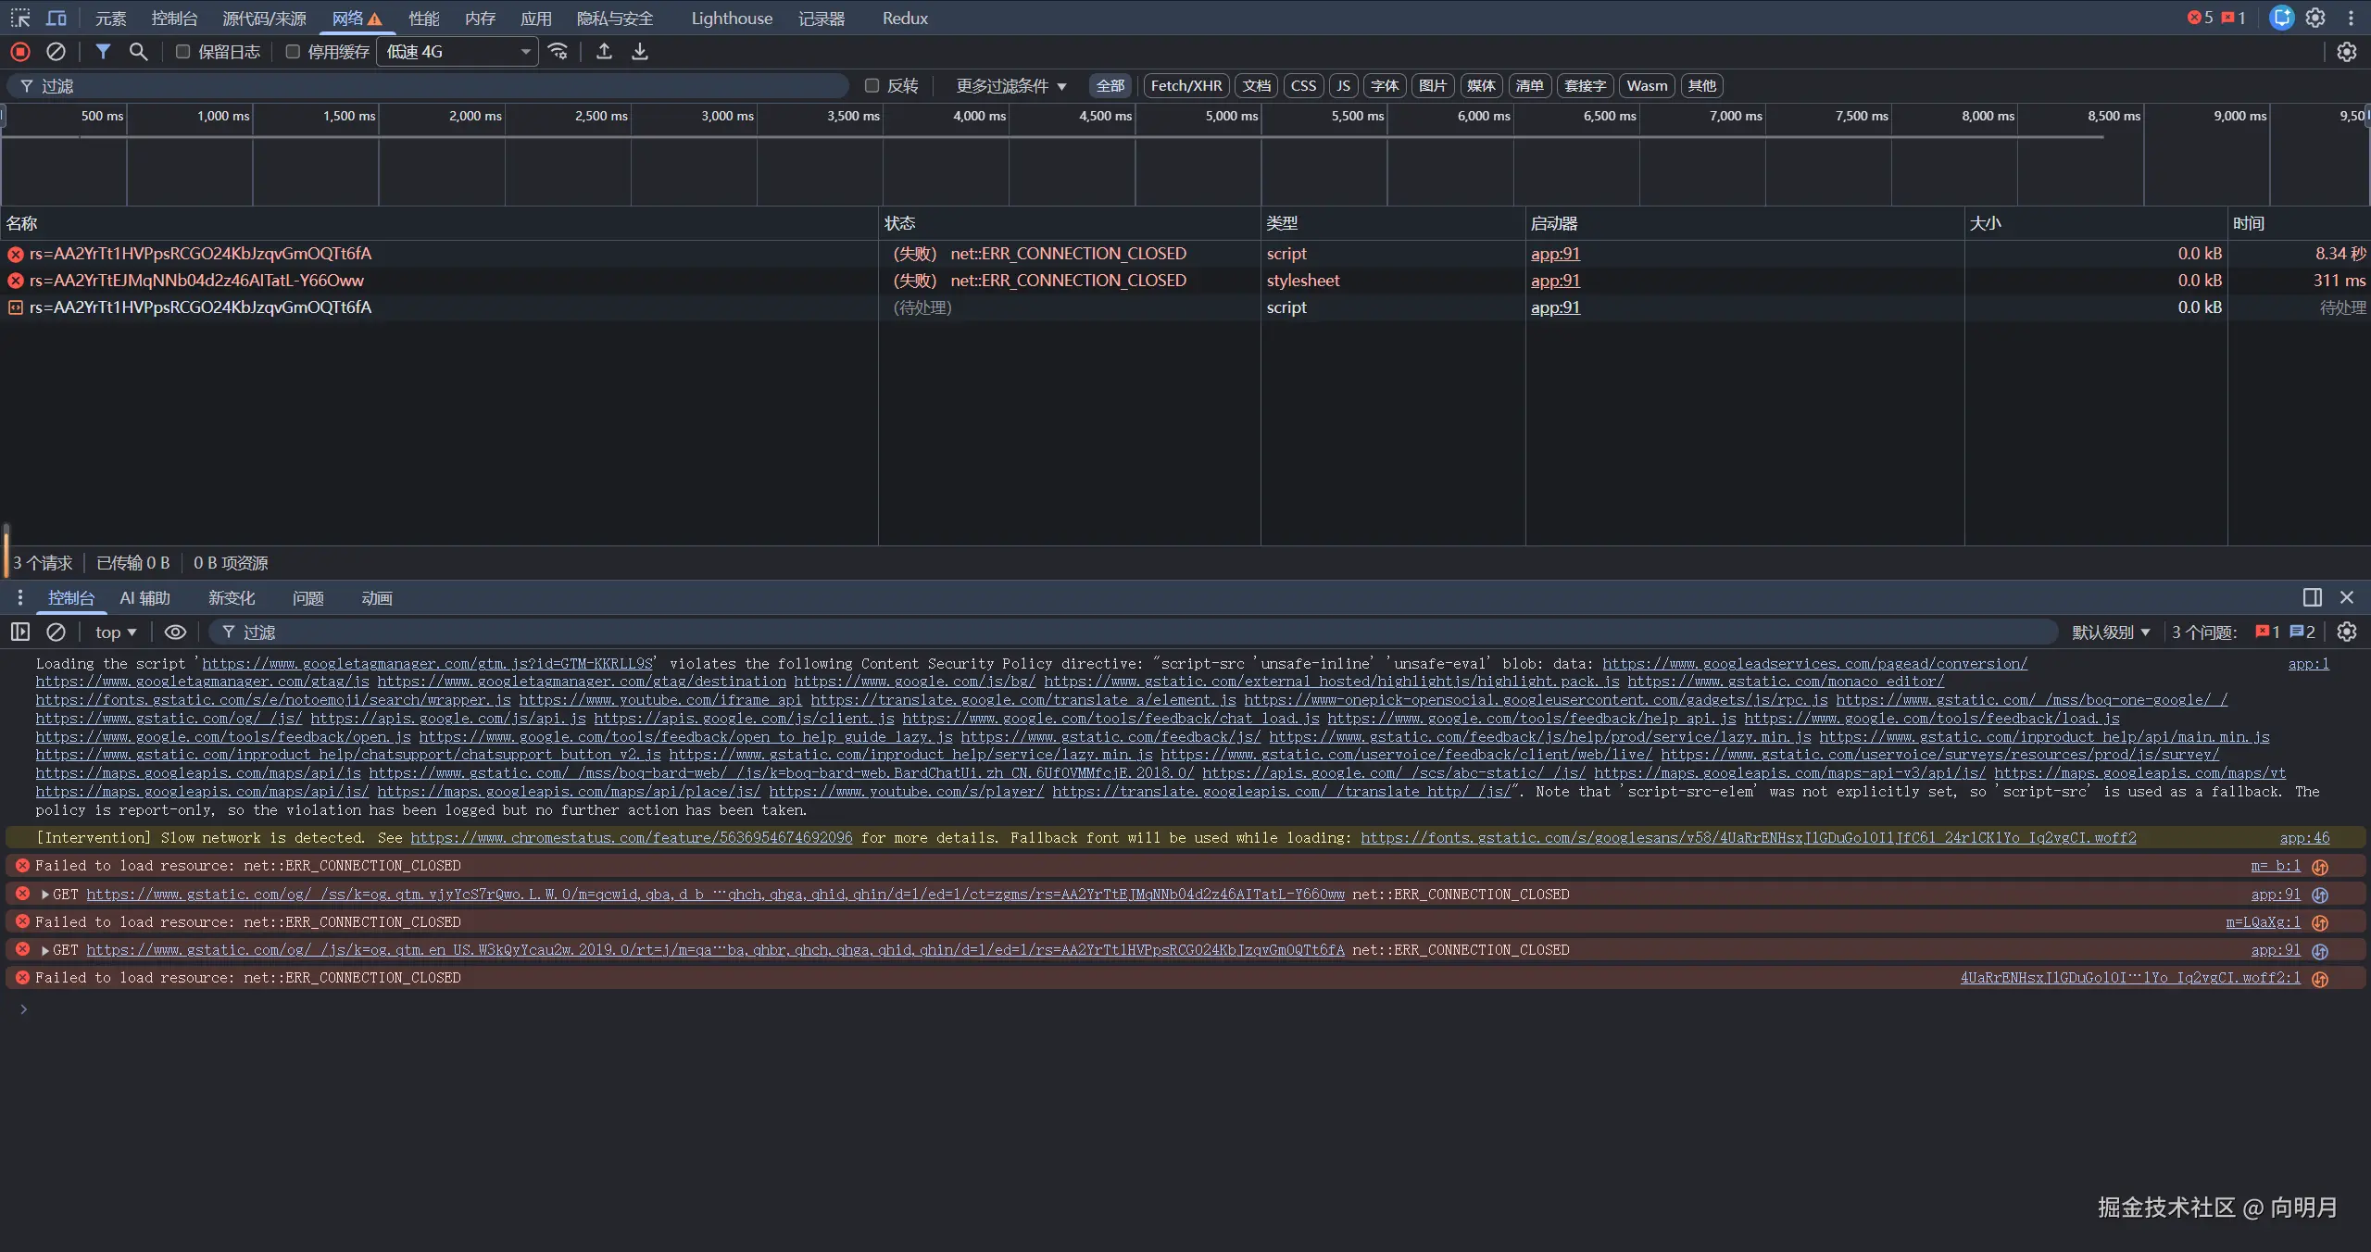Image resolution: width=2371 pixels, height=1252 pixels.
Task: Click the import HAR upload icon
Action: pos(604,52)
